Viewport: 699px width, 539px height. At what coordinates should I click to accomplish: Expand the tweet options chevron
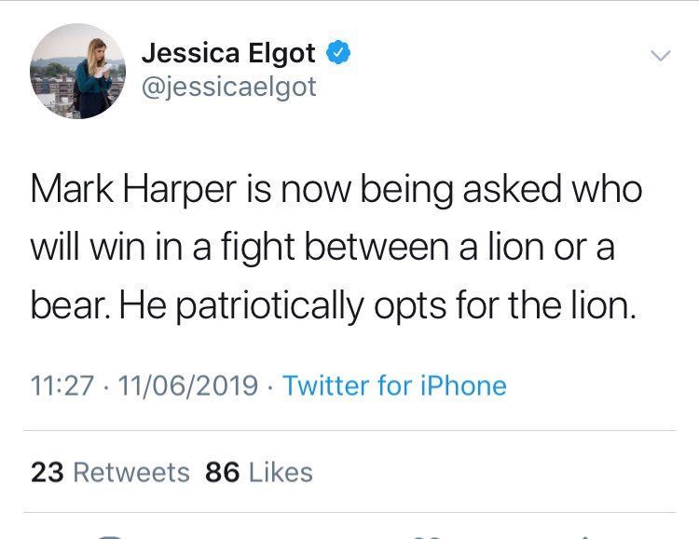coord(660,56)
